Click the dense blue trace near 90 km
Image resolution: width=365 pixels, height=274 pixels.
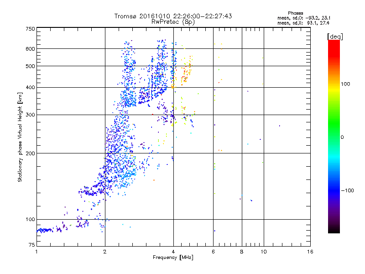click(x=45, y=230)
